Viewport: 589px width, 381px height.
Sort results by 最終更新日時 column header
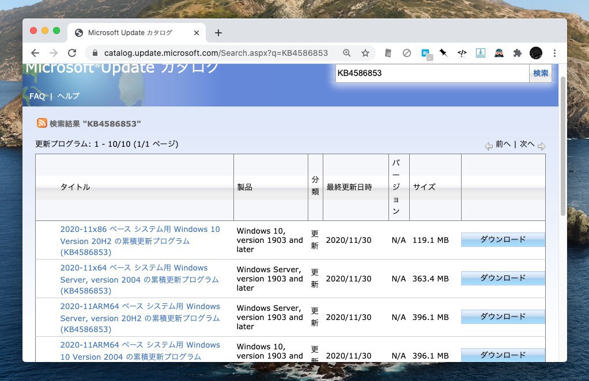coord(349,187)
